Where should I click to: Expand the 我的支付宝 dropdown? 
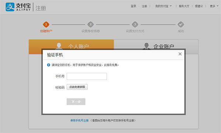coord(163,6)
